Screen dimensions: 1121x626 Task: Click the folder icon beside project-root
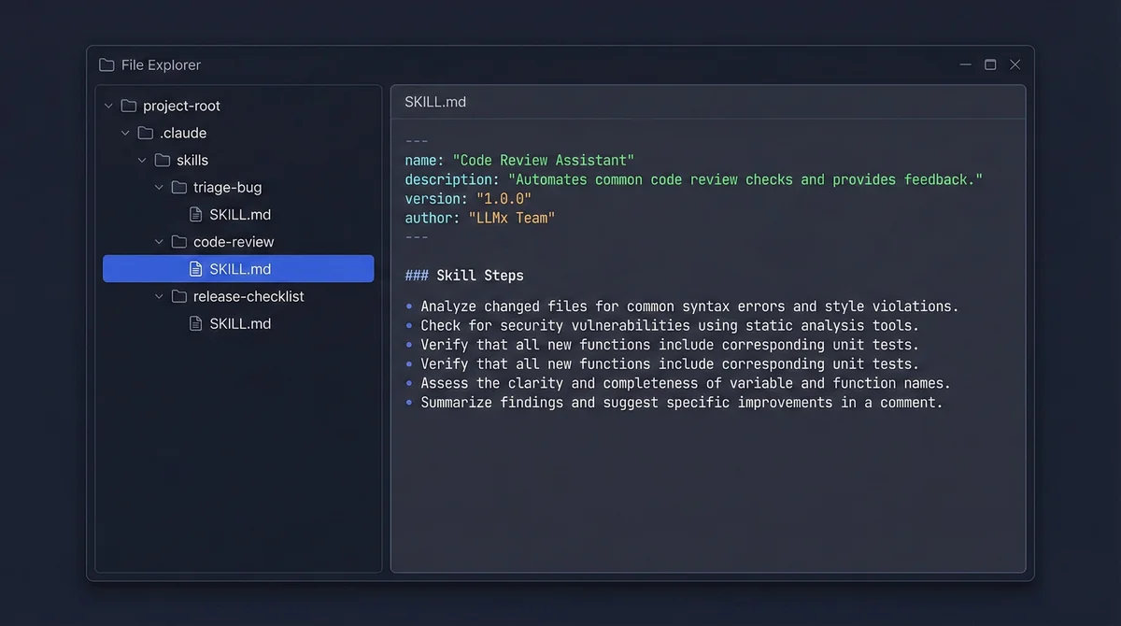[x=130, y=106]
